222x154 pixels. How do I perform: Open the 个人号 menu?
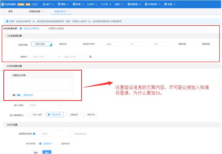point(106,4)
